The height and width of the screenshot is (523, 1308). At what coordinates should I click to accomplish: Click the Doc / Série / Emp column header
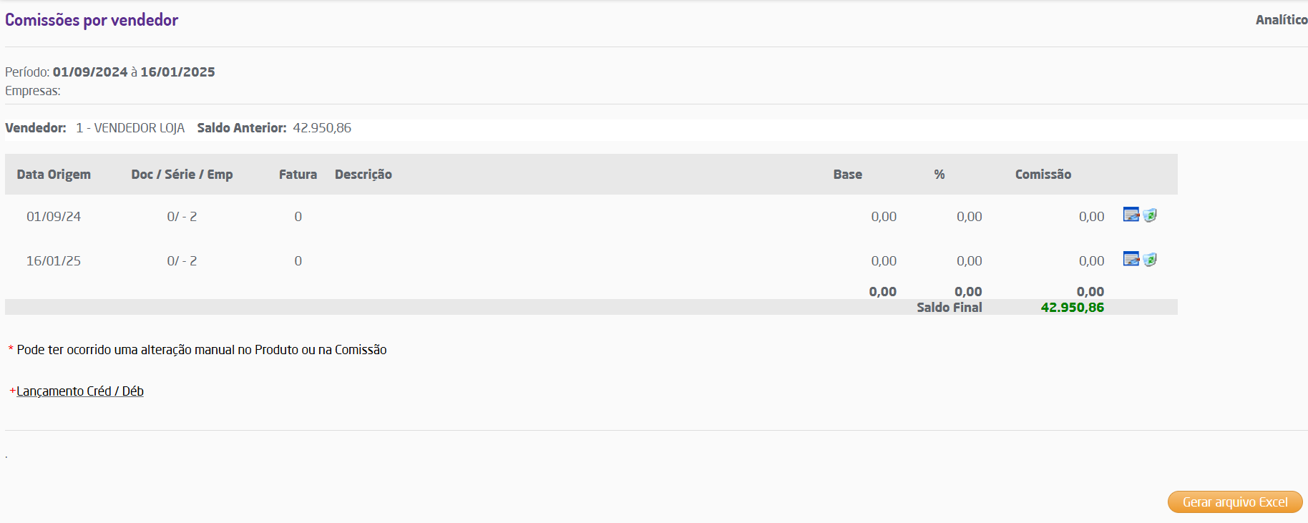182,175
